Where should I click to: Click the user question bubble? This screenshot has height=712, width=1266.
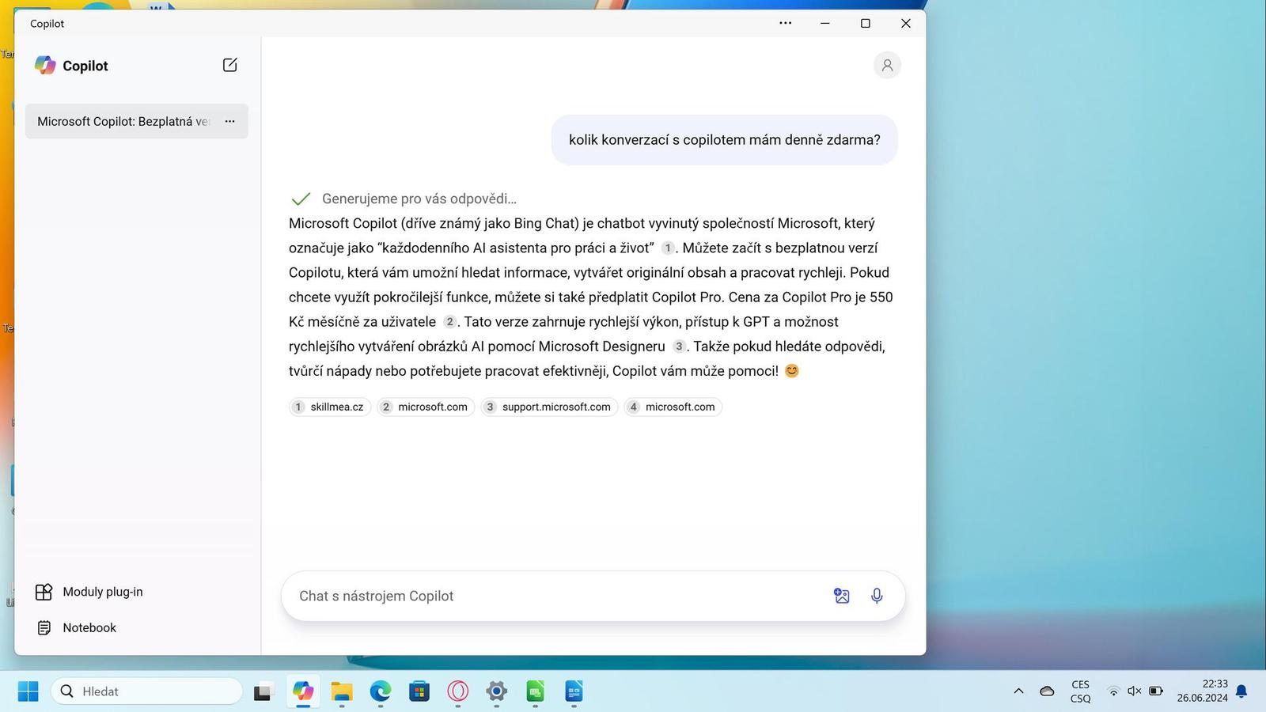[724, 140]
